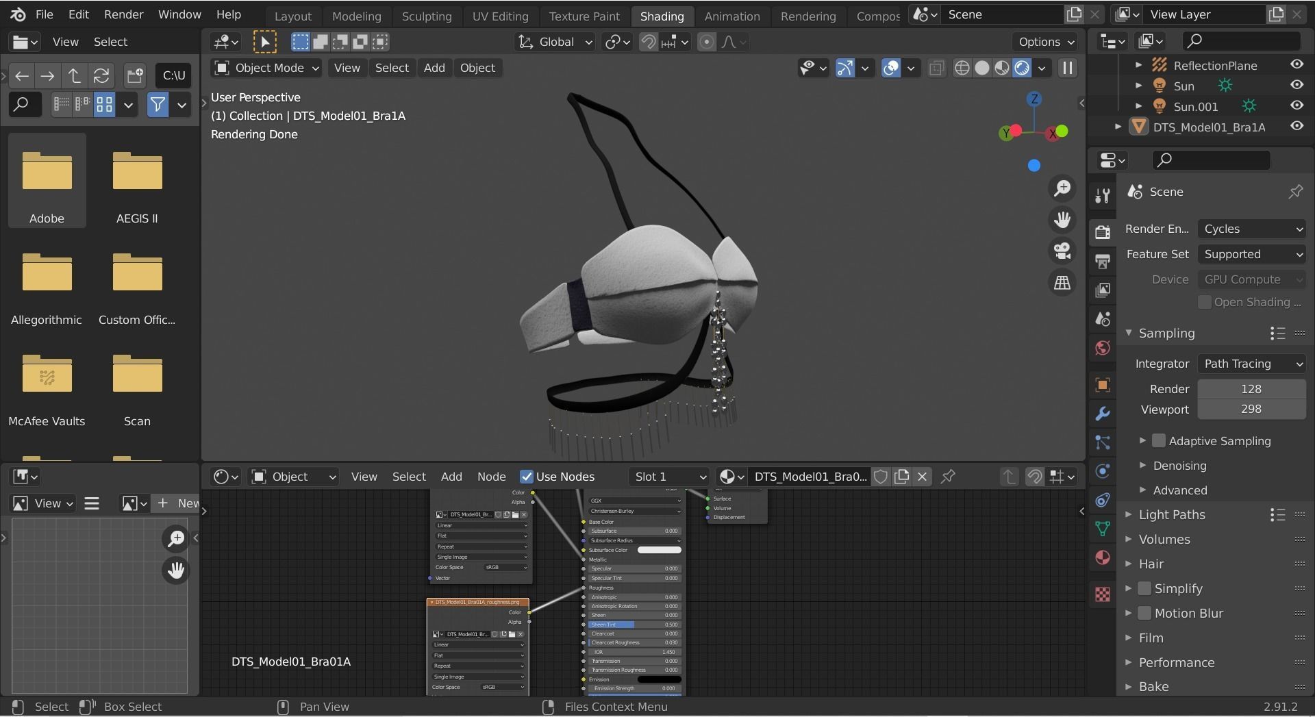
Task: Open the node editor Node menu
Action: pos(491,477)
